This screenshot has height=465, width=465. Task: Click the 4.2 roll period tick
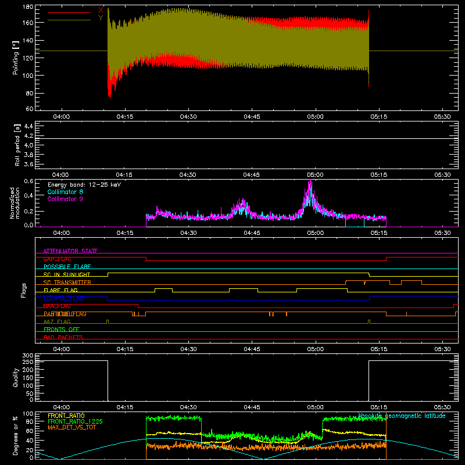pos(28,136)
